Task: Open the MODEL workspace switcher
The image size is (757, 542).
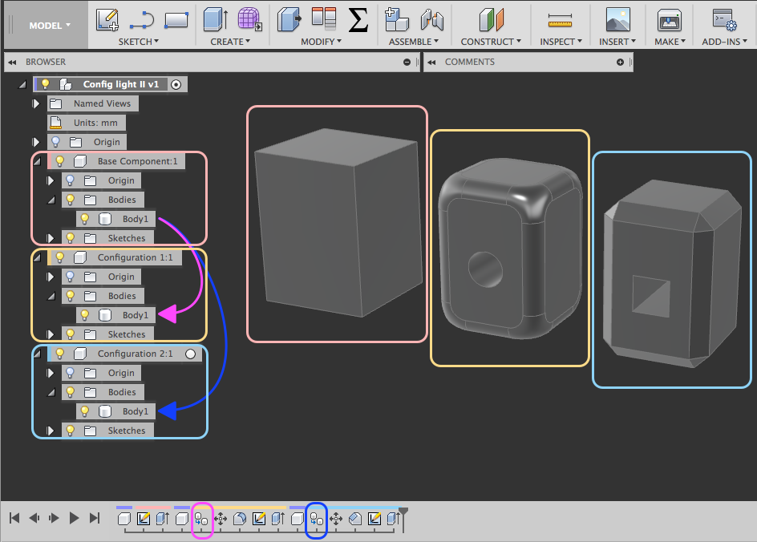Action: click(x=46, y=25)
